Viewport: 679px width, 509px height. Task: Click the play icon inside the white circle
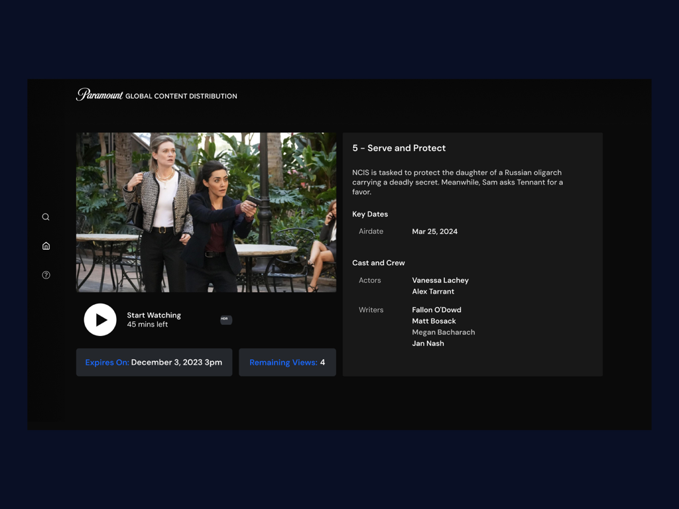tap(100, 319)
